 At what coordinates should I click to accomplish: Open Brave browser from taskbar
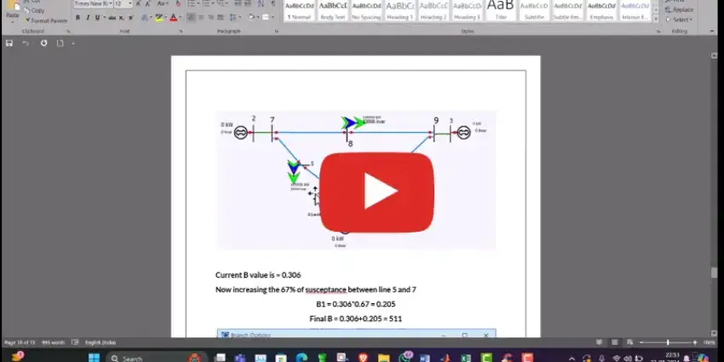(x=363, y=358)
